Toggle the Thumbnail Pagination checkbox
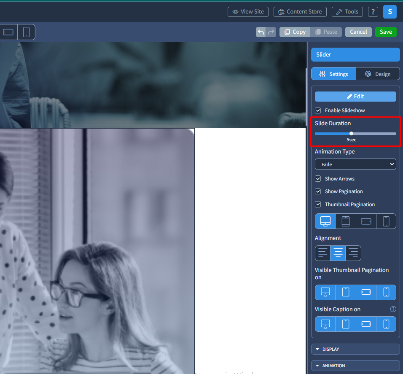 318,204
